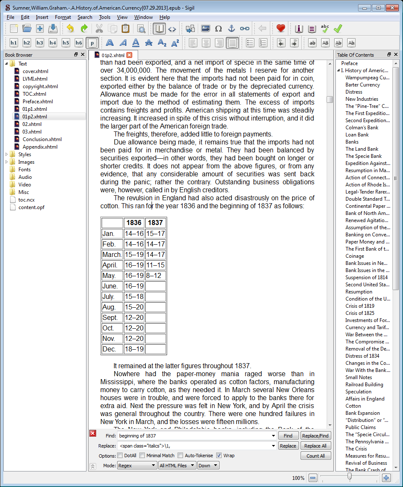Run spellcheck with the abc icon
Image resolution: width=403 pixels, height=487 pixels.
[325, 29]
